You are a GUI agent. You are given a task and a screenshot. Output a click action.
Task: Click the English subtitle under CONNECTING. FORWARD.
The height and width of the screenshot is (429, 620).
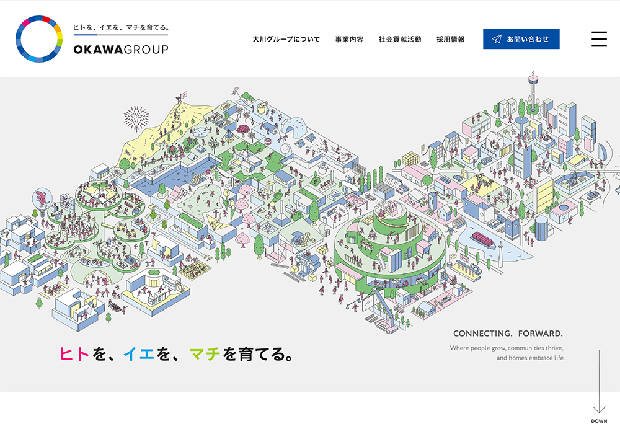click(x=508, y=353)
